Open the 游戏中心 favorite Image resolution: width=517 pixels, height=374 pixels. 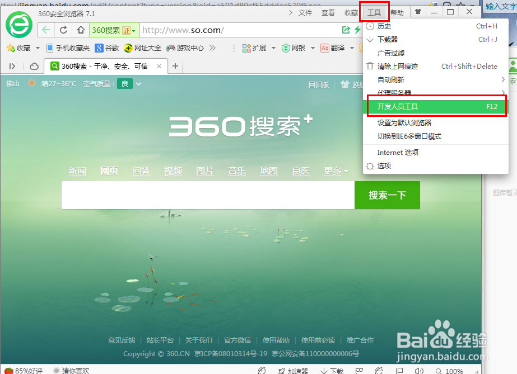185,48
